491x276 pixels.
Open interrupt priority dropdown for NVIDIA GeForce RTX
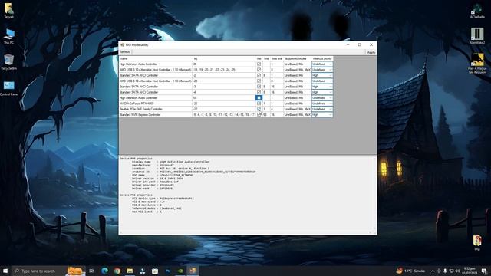click(x=322, y=103)
